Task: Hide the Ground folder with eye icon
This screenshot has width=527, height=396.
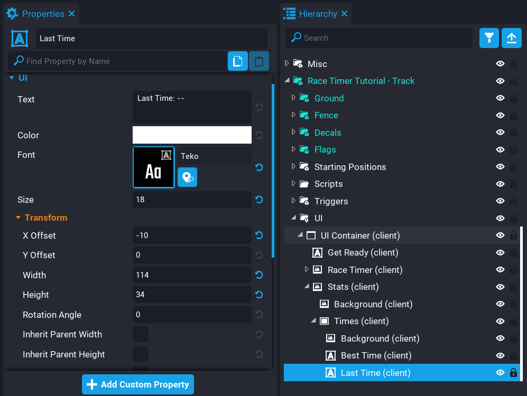Action: tap(500, 98)
